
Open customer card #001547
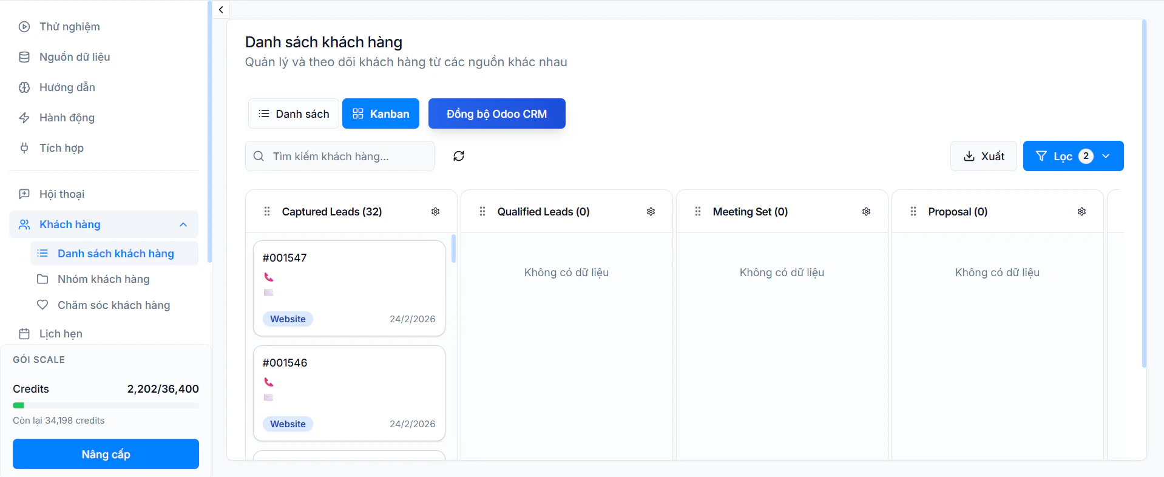coord(349,288)
